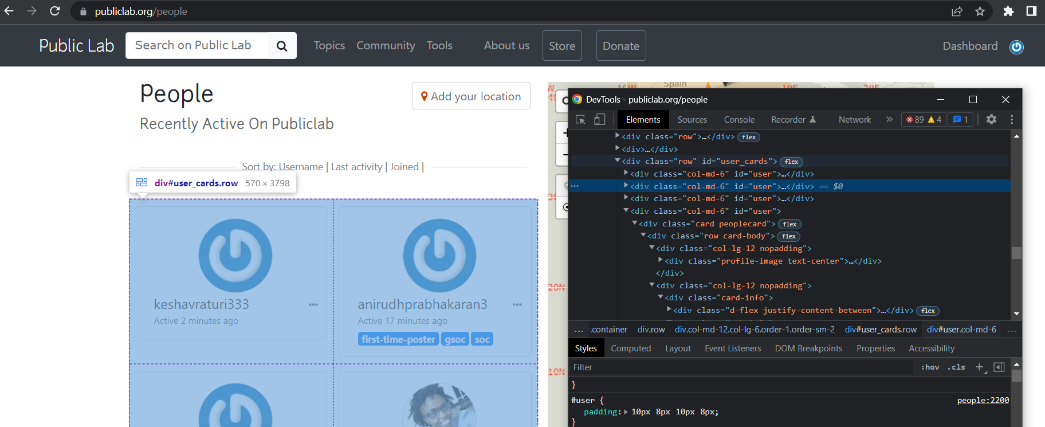The width and height of the screenshot is (1045, 427).
Task: Bookmark this page with star icon
Action: 980,11
